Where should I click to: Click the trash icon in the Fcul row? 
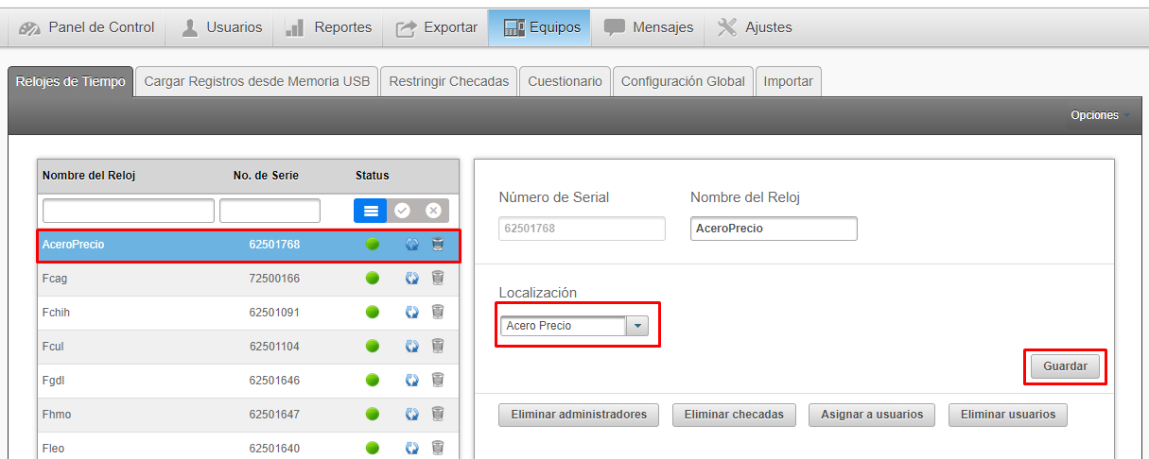pos(438,346)
